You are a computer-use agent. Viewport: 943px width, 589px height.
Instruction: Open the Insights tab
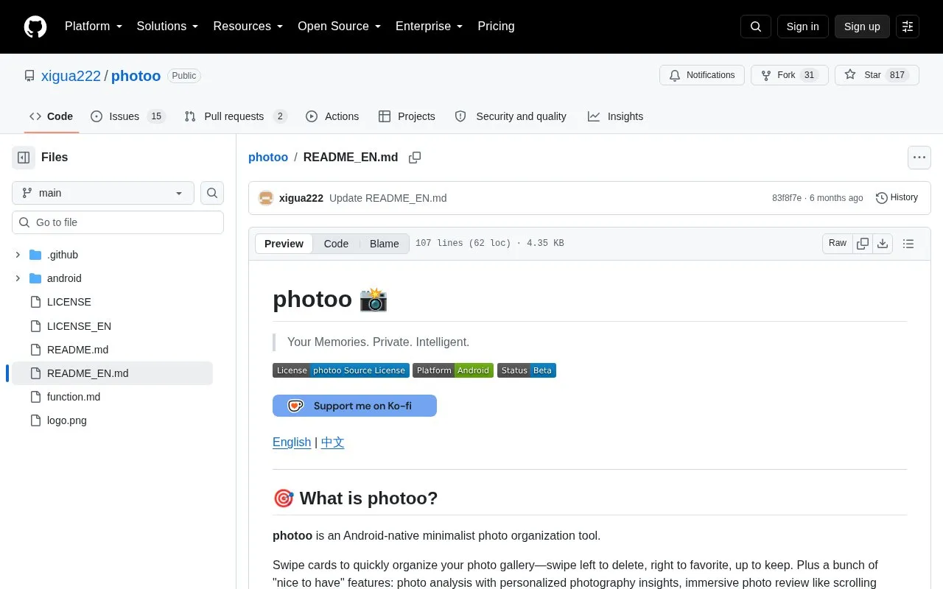tap(615, 116)
